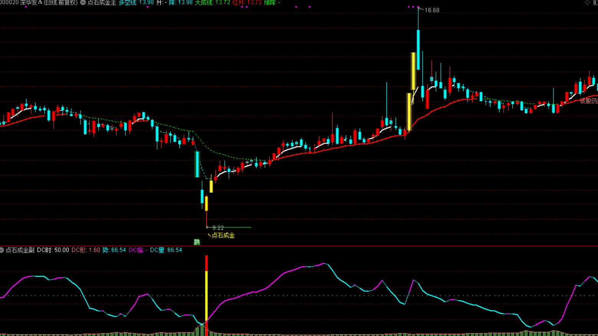Click the red-yellow signal bar in sub-chart

(206, 295)
